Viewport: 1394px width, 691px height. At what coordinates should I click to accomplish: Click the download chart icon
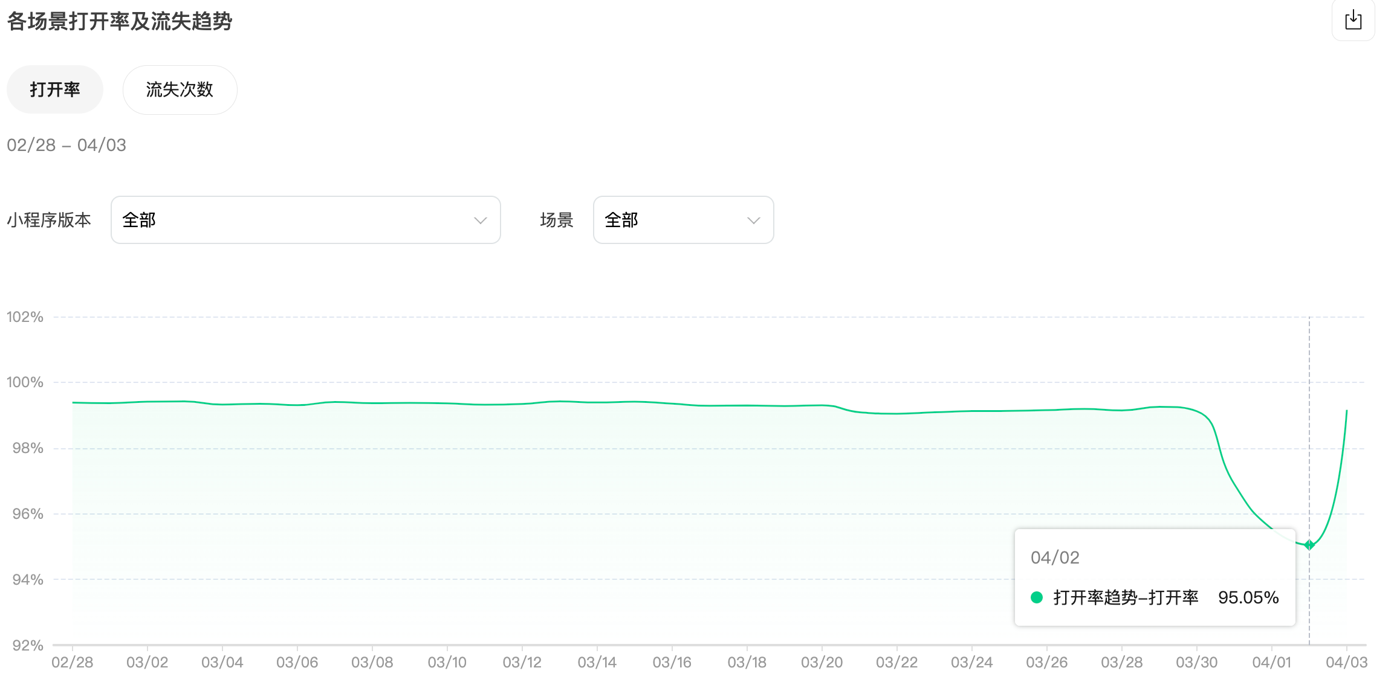pos(1353,20)
